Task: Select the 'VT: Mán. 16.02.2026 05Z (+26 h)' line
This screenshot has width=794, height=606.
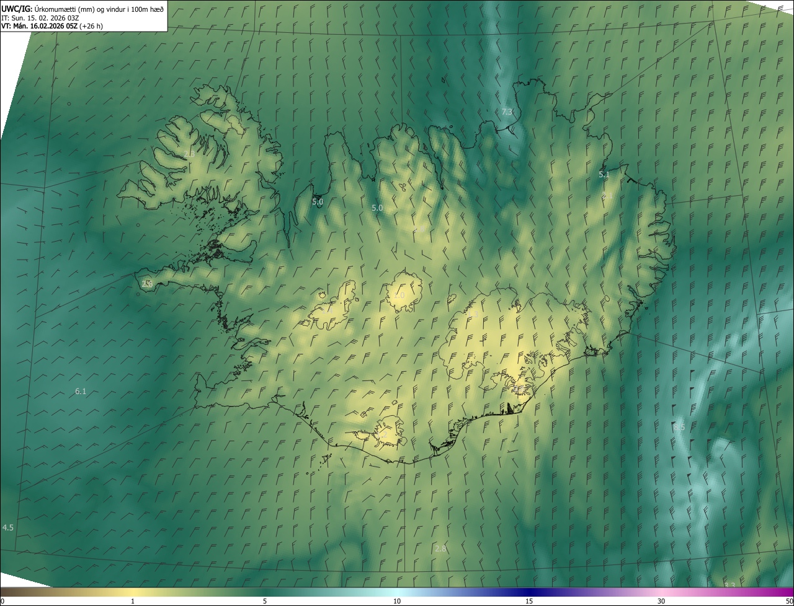Action: pos(52,26)
